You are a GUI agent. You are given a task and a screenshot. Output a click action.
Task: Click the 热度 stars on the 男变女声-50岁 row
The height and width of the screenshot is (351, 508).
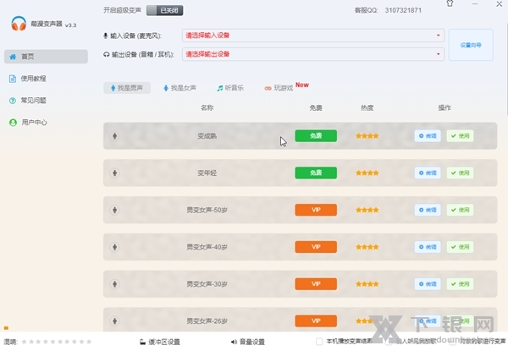[x=367, y=210]
